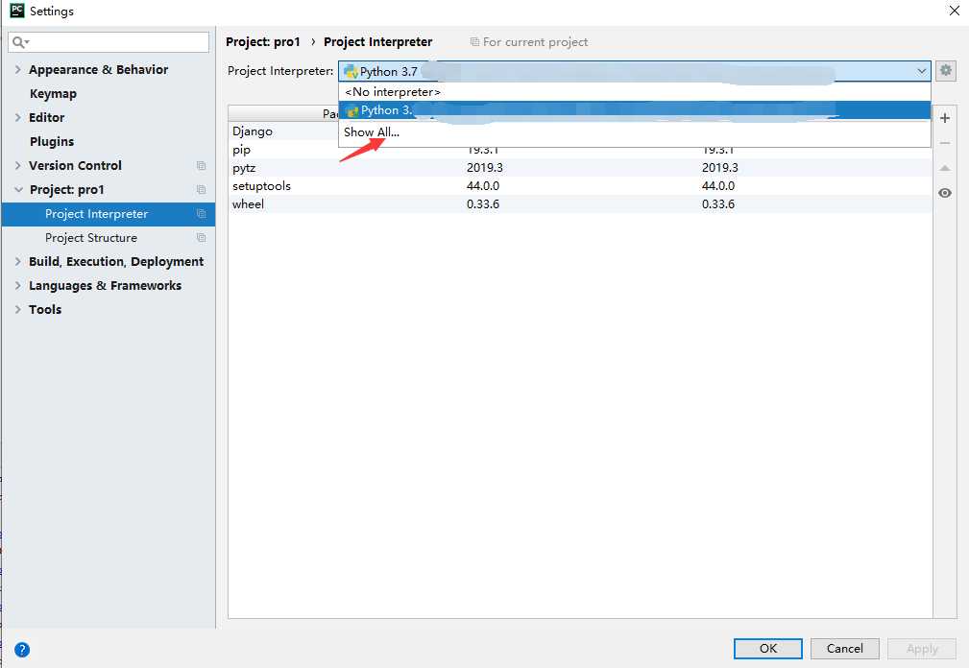
Task: Expand Appearance & Behavior section
Action: (18, 70)
